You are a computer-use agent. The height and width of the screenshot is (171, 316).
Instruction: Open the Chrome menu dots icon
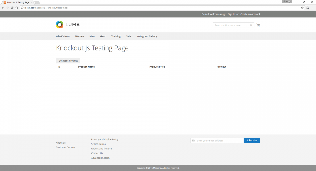pos(313,8)
